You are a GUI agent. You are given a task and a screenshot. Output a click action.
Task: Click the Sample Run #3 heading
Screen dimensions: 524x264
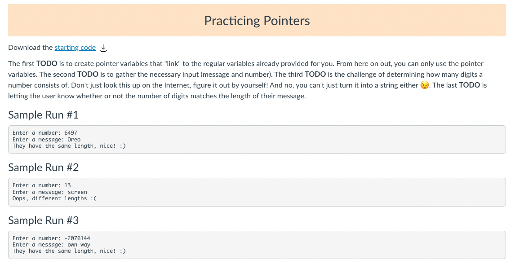[44, 220]
